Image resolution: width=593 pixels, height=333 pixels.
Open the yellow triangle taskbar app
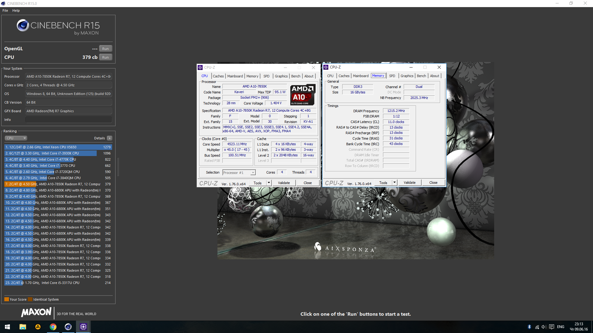[38, 327]
